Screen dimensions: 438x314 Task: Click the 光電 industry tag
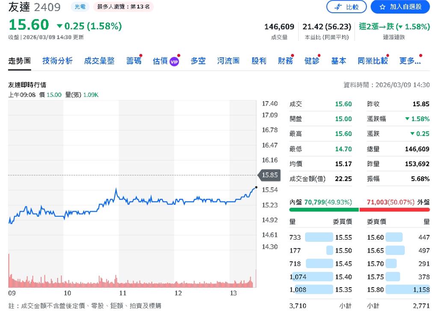[80, 7]
